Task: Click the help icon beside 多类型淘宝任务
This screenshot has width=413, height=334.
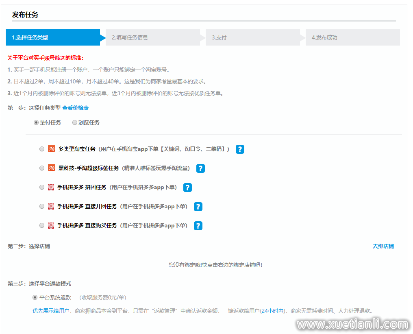Action: pyautogui.click(x=240, y=149)
